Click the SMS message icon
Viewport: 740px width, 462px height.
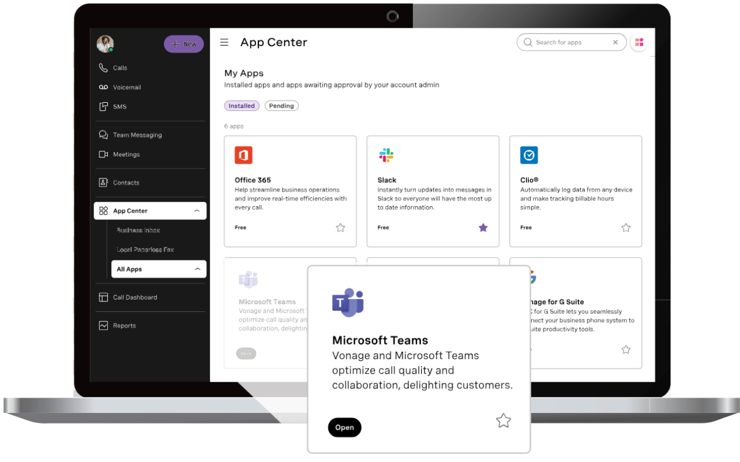(103, 107)
